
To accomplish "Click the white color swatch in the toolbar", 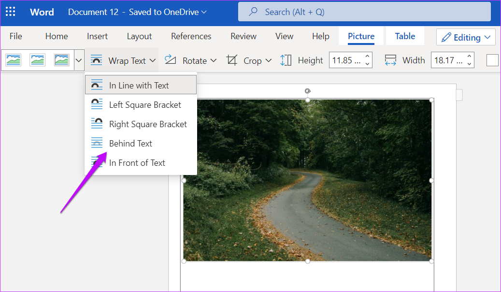I will (492, 60).
